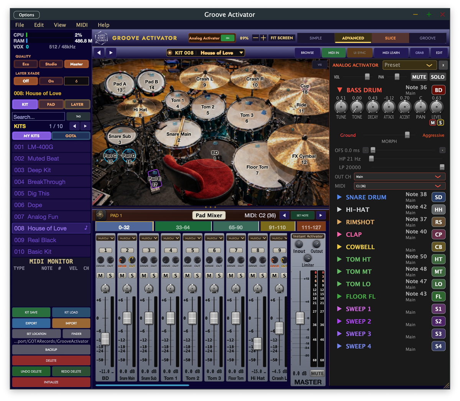Image resolution: width=460 pixels, height=401 pixels.
Task: Click the Pad C drum pad
Action: pyautogui.click(x=110, y=156)
